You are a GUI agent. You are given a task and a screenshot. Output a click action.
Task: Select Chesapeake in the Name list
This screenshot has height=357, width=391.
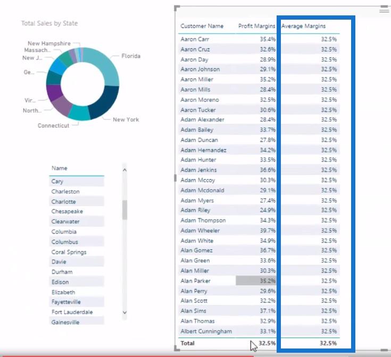[76, 211]
